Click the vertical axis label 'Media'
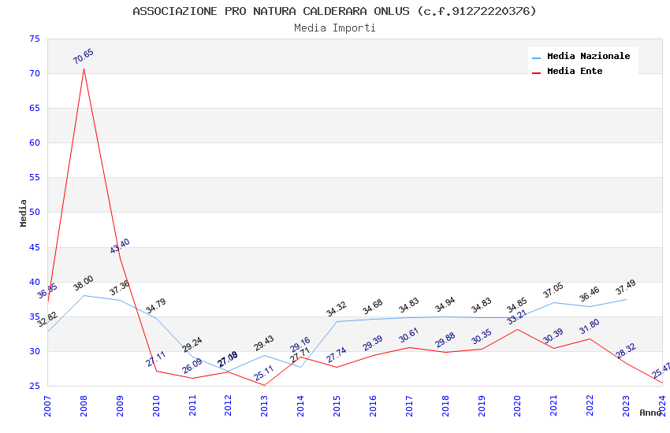 point(23,213)
